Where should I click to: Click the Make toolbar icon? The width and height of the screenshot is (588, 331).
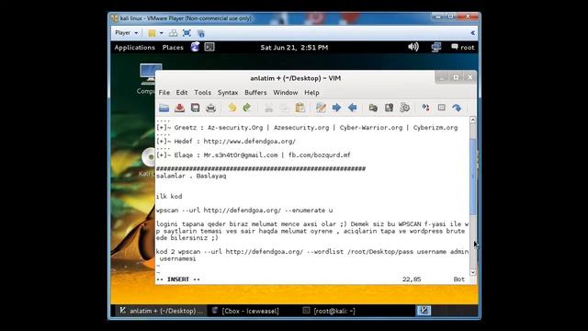click(425, 108)
